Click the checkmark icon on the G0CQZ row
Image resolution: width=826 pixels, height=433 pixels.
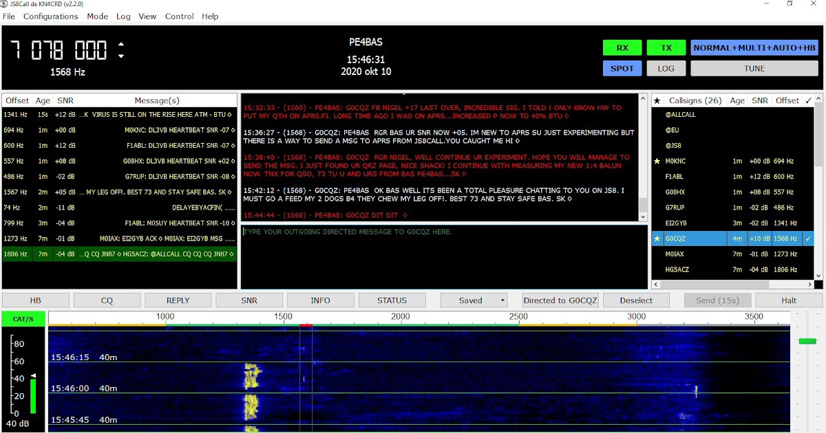(x=808, y=238)
